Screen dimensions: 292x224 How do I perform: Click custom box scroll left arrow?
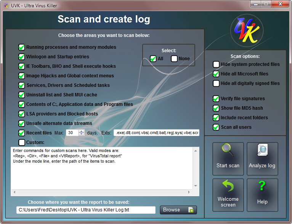(x=14, y=192)
